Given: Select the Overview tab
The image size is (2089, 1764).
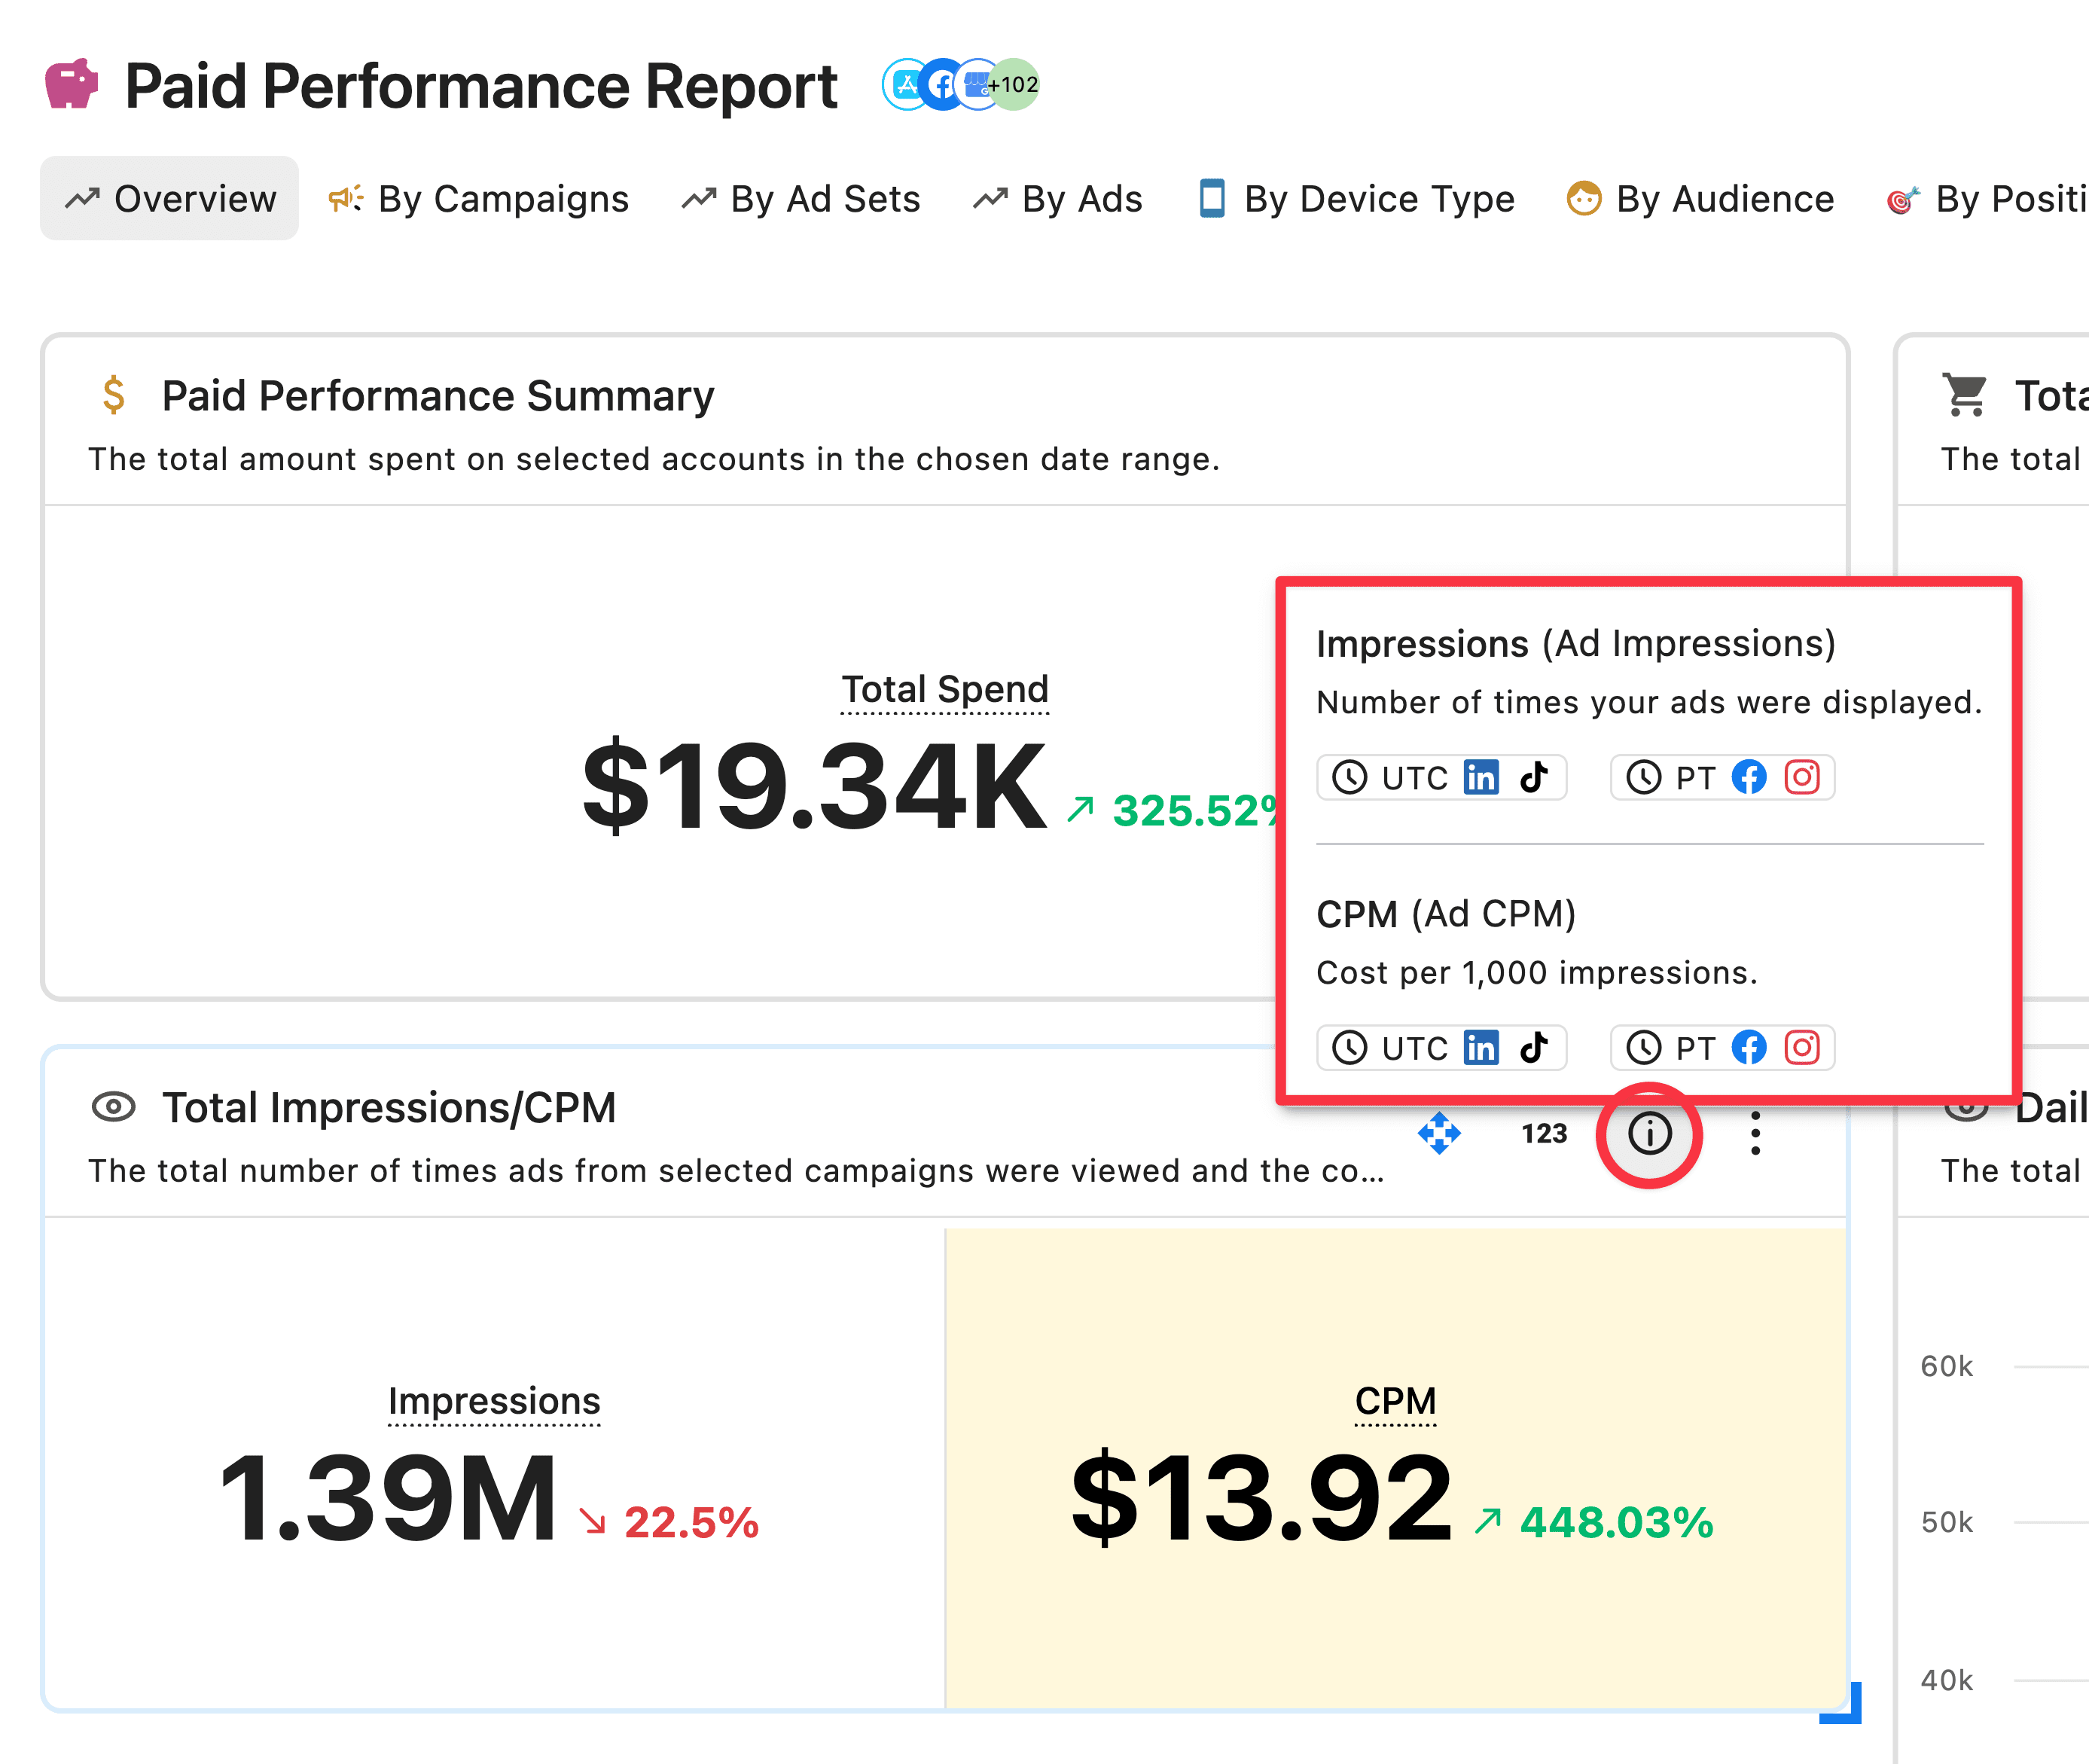Looking at the screenshot, I should tap(169, 199).
